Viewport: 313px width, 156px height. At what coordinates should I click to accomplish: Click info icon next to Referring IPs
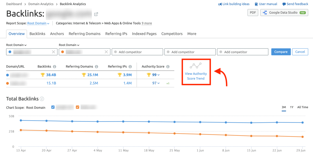point(130,66)
